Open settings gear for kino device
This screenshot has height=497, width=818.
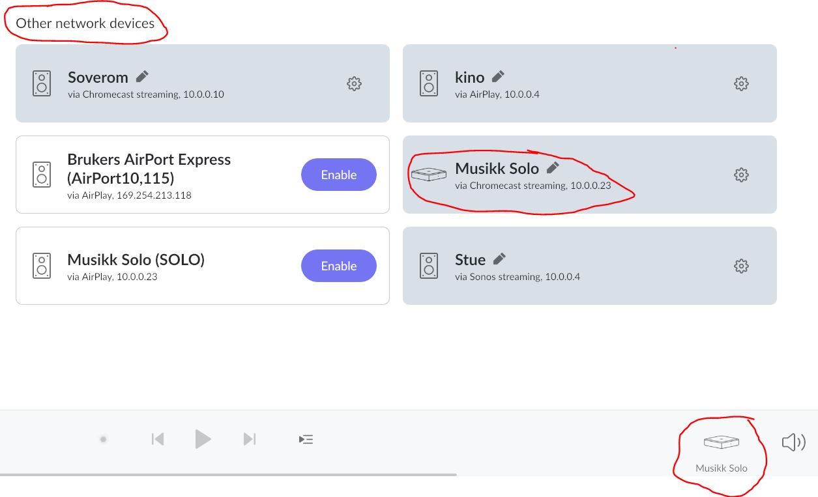tap(741, 83)
